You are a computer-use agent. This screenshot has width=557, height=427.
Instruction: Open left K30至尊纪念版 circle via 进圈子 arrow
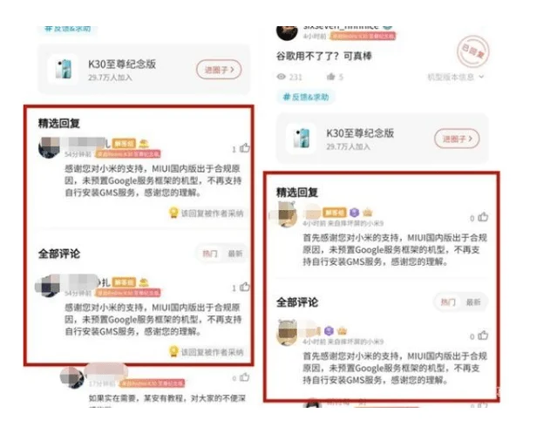pyautogui.click(x=219, y=70)
